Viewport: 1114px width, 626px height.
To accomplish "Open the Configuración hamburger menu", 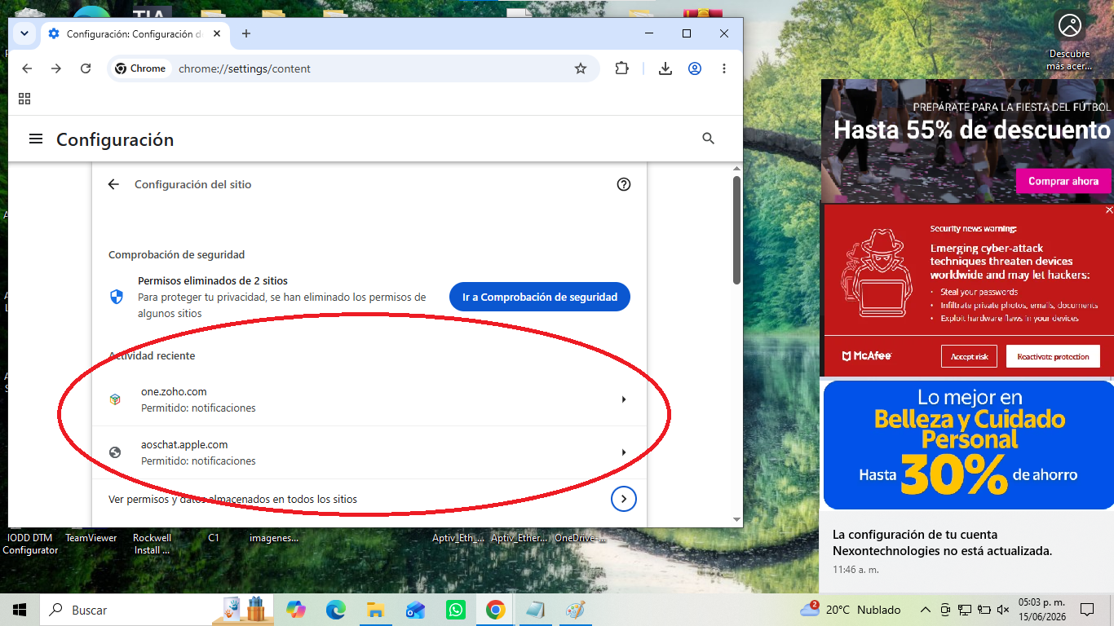I will (36, 139).
